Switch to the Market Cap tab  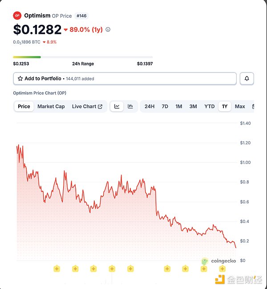pos(51,106)
